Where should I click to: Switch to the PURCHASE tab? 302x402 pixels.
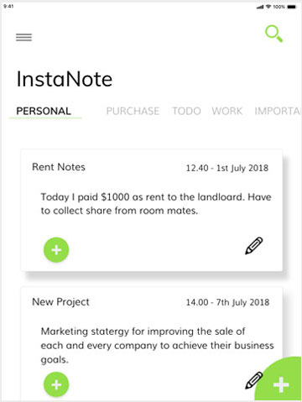pos(133,111)
